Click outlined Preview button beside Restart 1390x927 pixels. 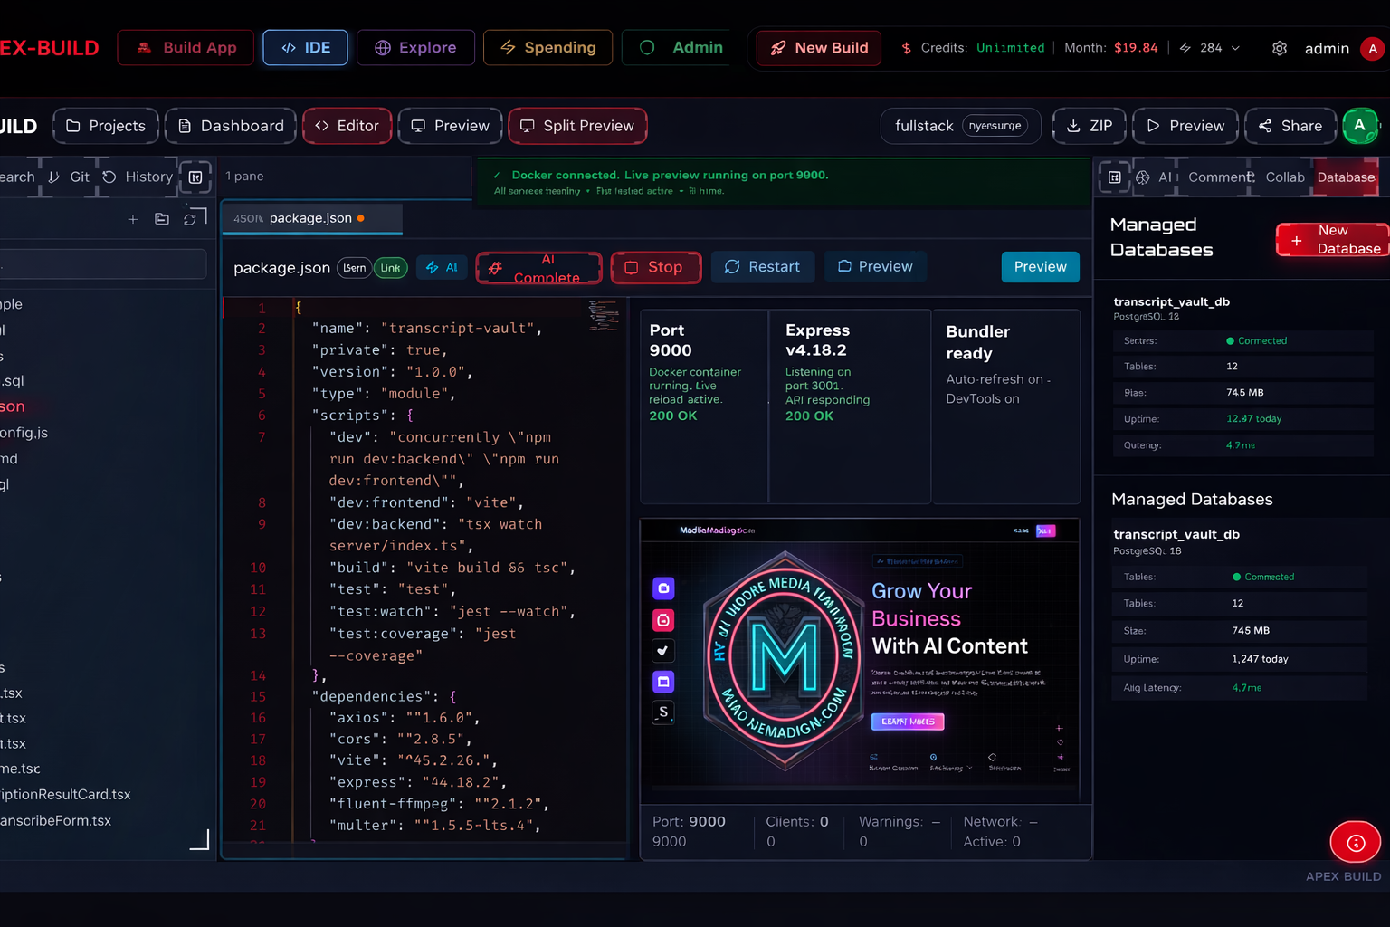click(x=875, y=266)
